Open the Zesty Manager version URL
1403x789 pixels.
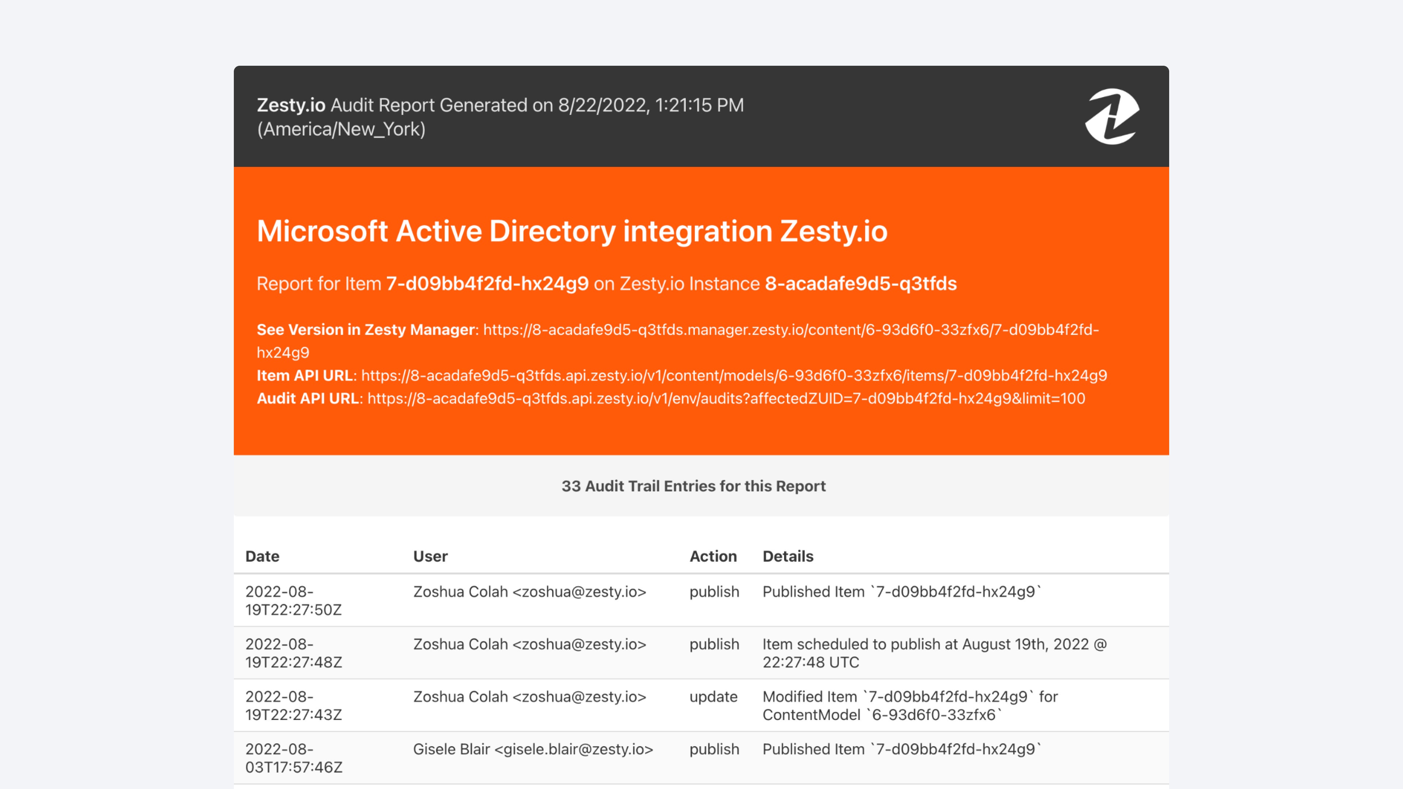[677, 341]
